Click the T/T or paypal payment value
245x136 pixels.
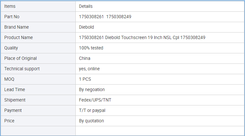pos(92,110)
